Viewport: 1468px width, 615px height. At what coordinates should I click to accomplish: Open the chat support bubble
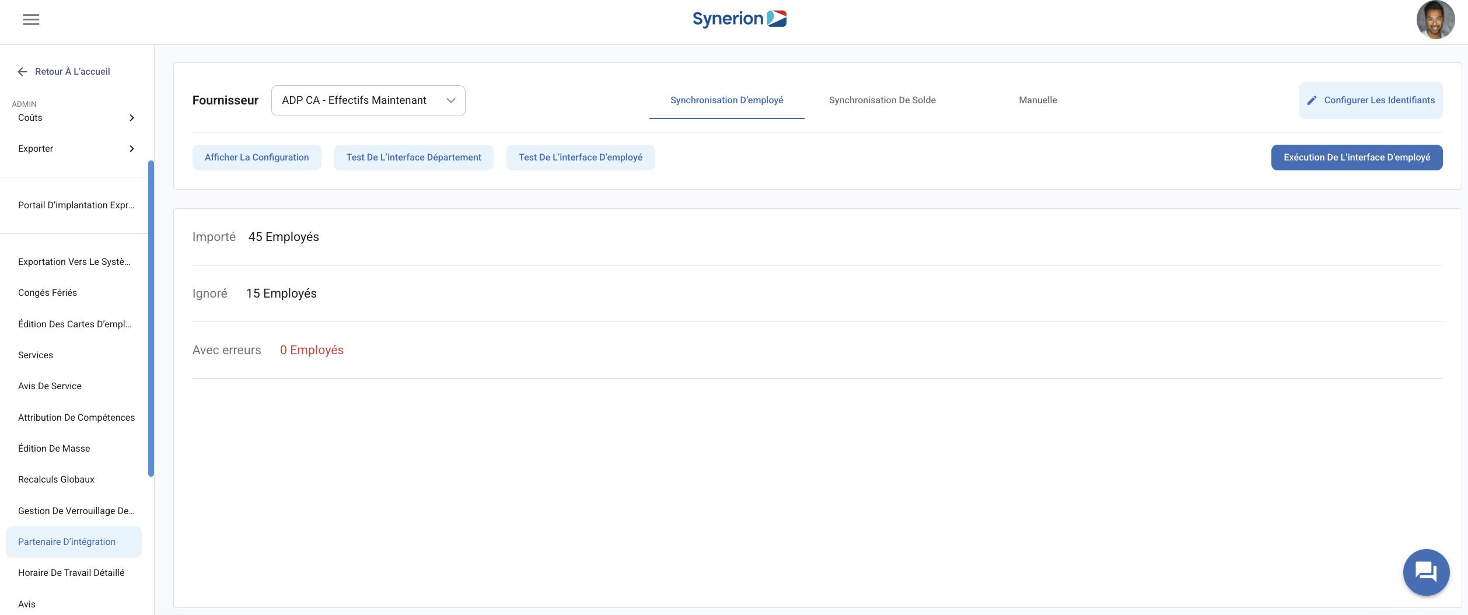pos(1426,572)
